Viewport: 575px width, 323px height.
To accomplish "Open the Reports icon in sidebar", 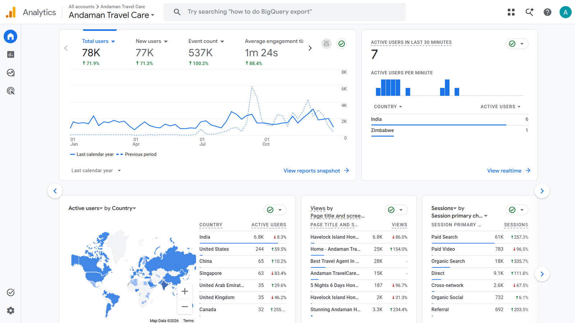I will pos(10,55).
